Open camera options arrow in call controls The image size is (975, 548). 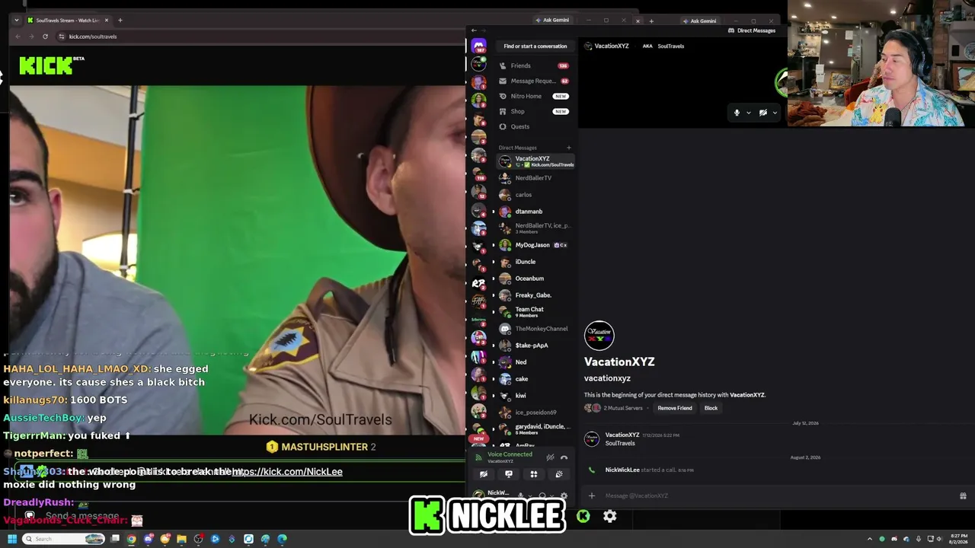coord(775,113)
